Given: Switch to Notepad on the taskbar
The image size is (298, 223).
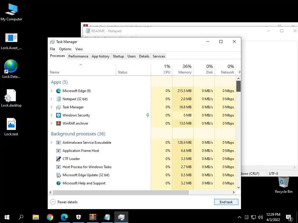Looking at the screenshot, I should point(107,217).
